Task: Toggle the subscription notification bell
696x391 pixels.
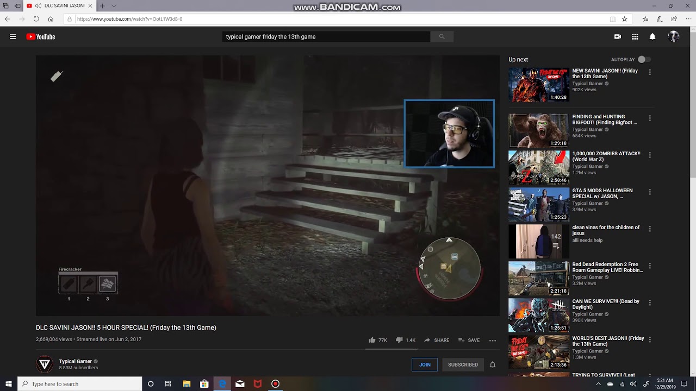Action: (492, 364)
